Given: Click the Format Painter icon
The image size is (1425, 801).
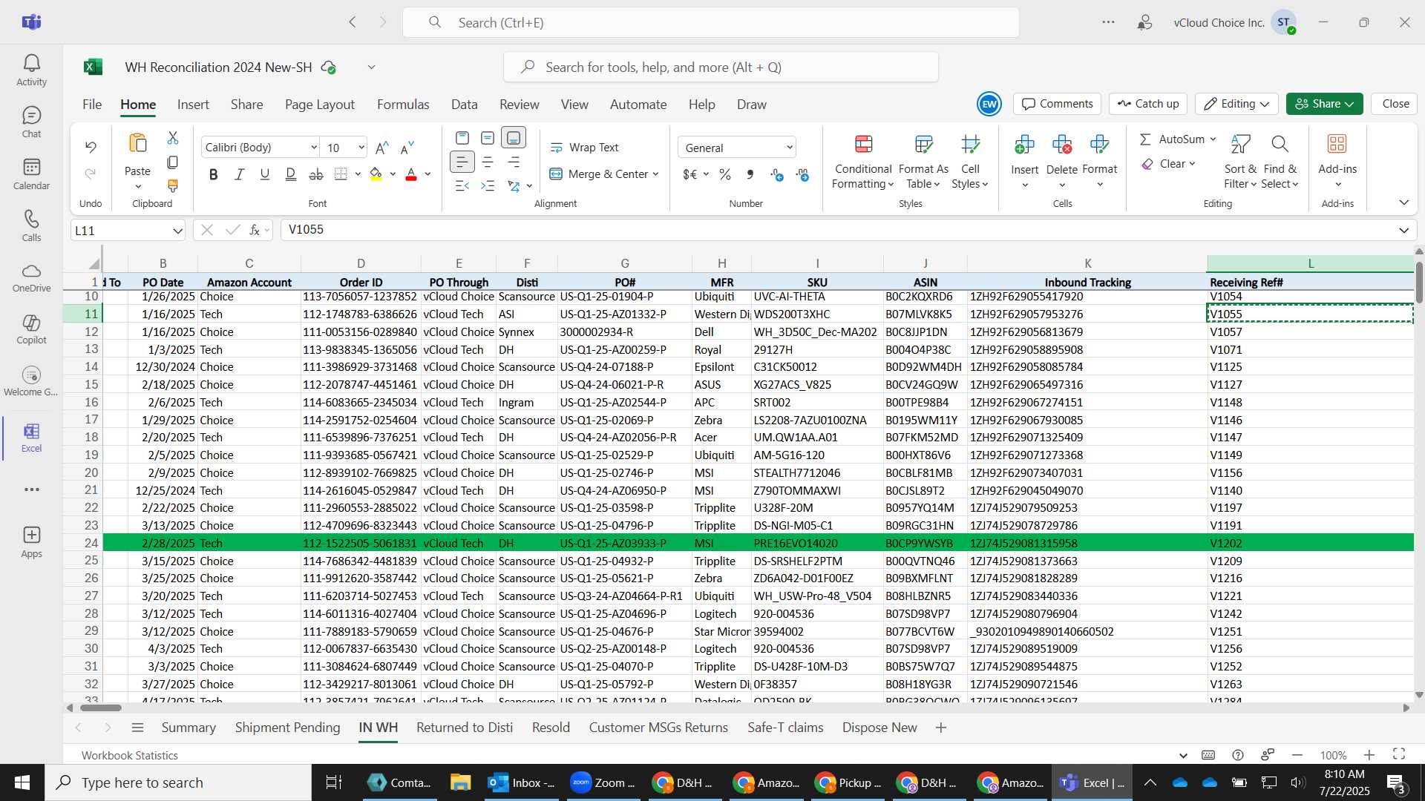Looking at the screenshot, I should (x=173, y=185).
